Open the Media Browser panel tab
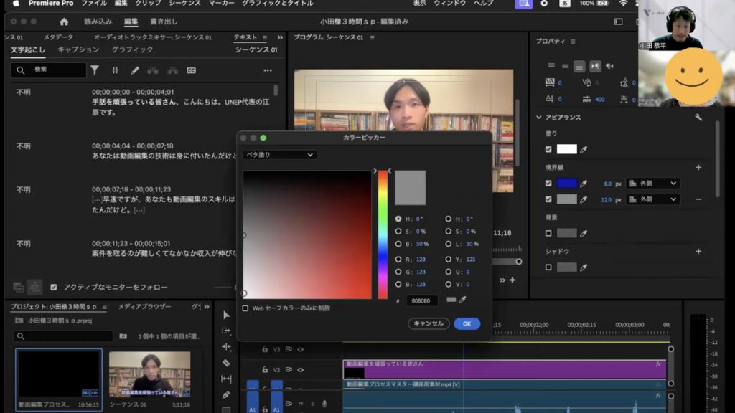 click(144, 307)
